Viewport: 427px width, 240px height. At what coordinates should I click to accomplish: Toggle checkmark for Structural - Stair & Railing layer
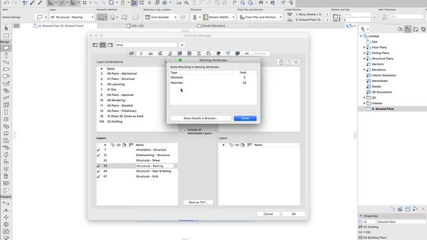[98, 171]
